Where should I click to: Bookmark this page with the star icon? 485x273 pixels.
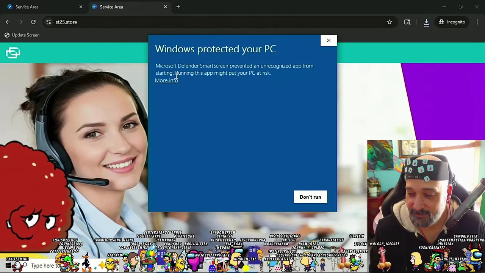click(390, 22)
